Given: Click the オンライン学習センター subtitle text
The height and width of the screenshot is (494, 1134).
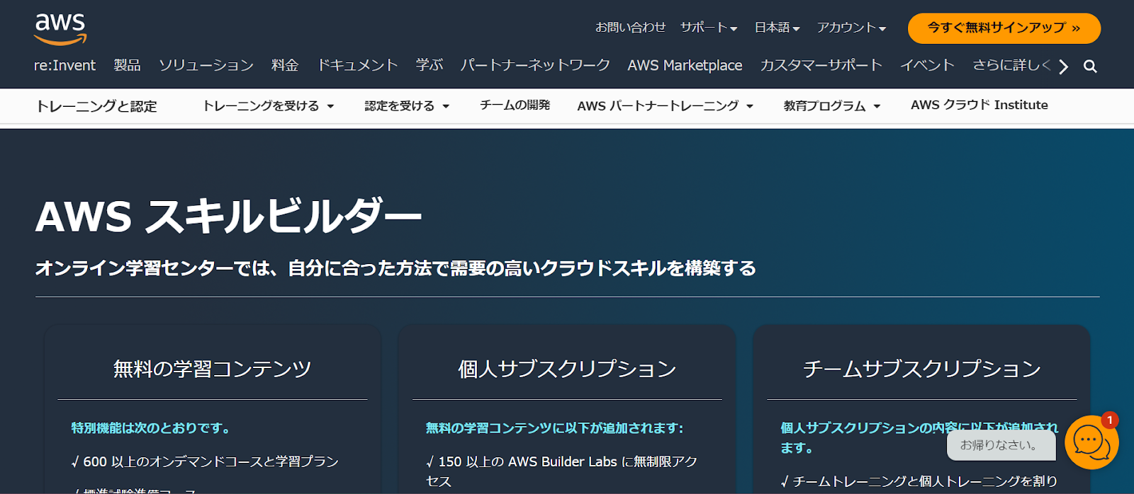Looking at the screenshot, I should tap(395, 269).
